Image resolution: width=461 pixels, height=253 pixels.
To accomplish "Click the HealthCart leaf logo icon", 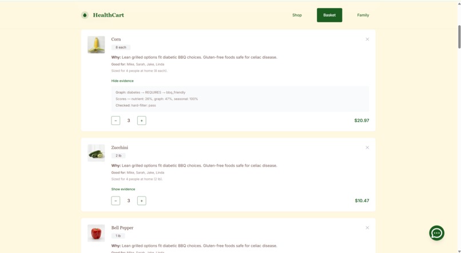I will (85, 15).
